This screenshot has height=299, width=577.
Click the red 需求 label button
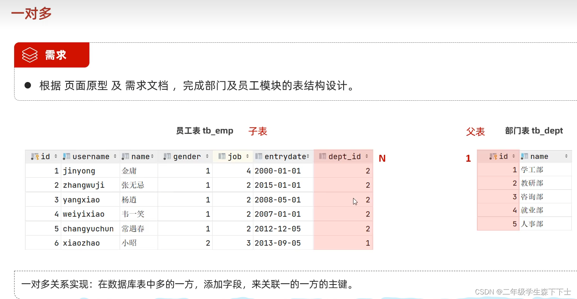(x=57, y=55)
